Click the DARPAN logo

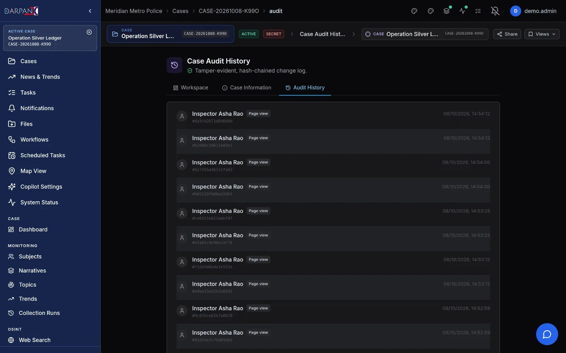point(21,11)
